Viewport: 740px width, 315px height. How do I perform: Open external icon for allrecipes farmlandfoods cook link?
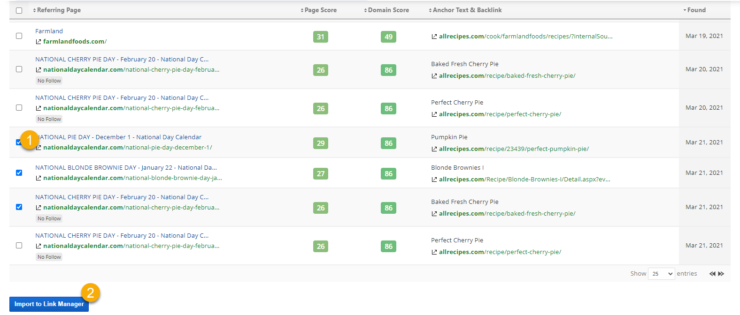coord(434,37)
